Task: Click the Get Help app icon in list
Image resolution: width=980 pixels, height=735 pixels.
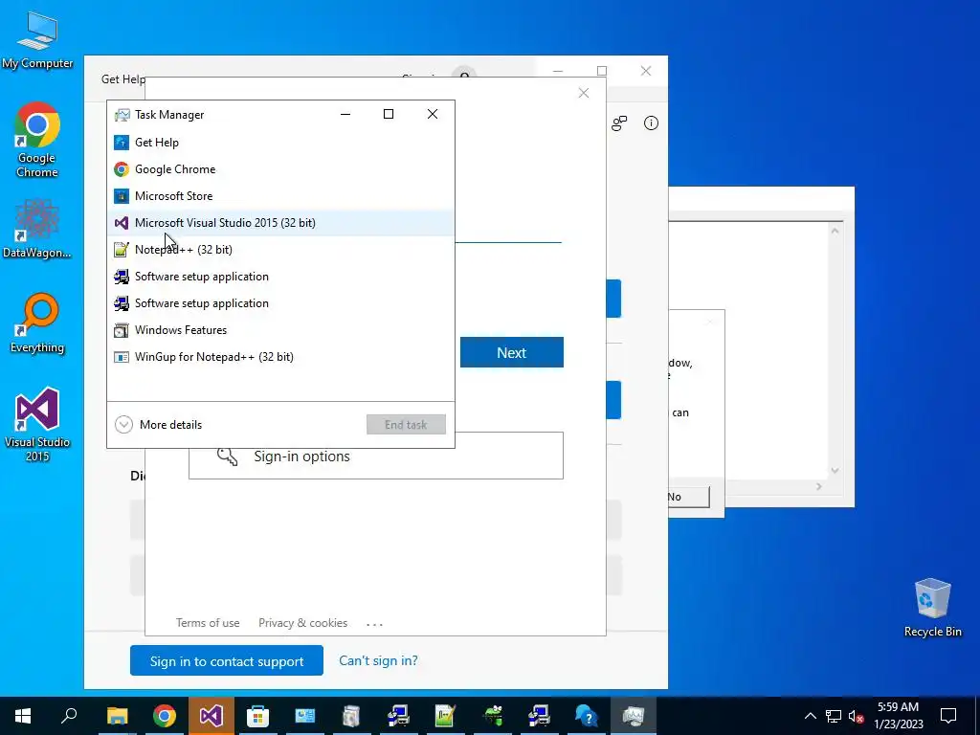Action: click(122, 143)
